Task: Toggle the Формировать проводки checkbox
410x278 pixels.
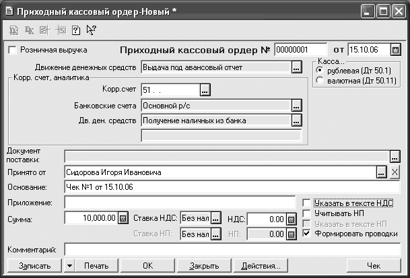Action: coord(308,234)
